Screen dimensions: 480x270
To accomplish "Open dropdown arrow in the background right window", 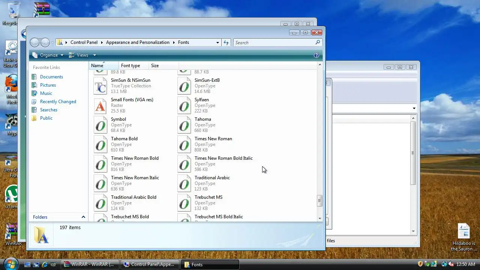I will tap(414, 108).
